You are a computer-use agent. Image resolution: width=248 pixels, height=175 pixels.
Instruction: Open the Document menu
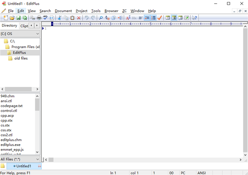(63, 11)
